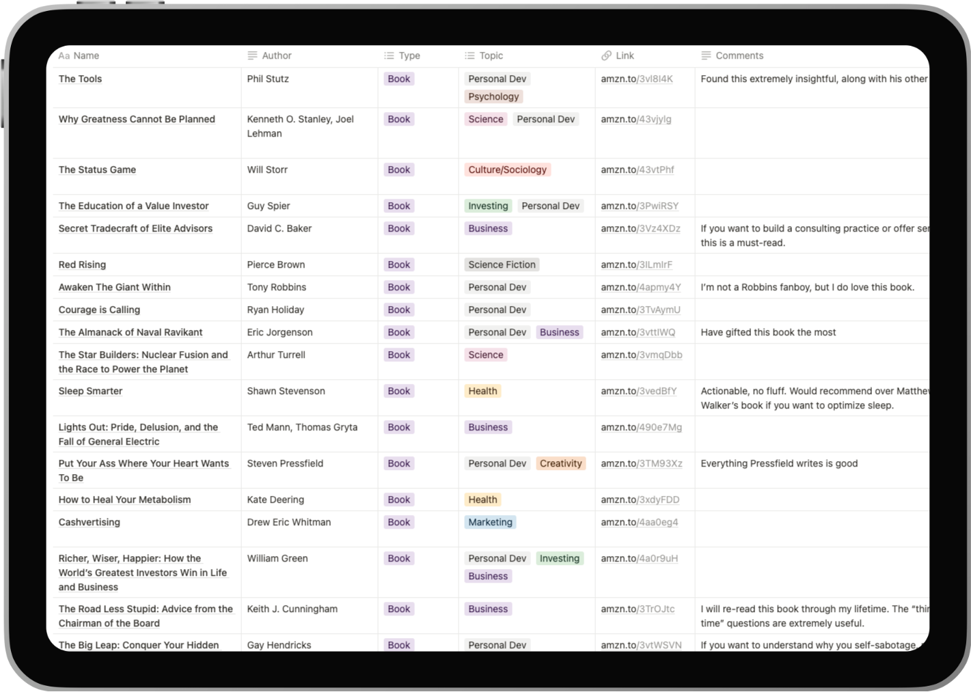Click the Type column list icon
The image size is (971, 692).
[x=389, y=56]
